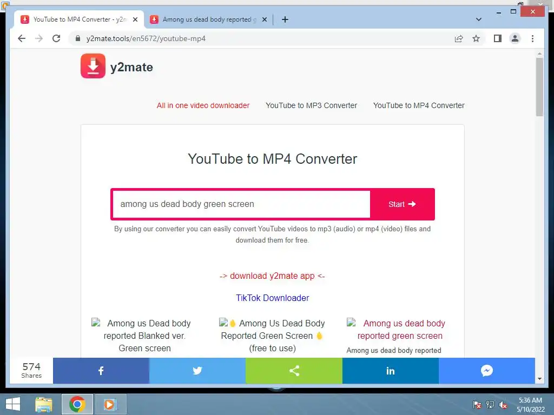Bookmark this tab with star icon
The width and height of the screenshot is (554, 415).
point(476,38)
